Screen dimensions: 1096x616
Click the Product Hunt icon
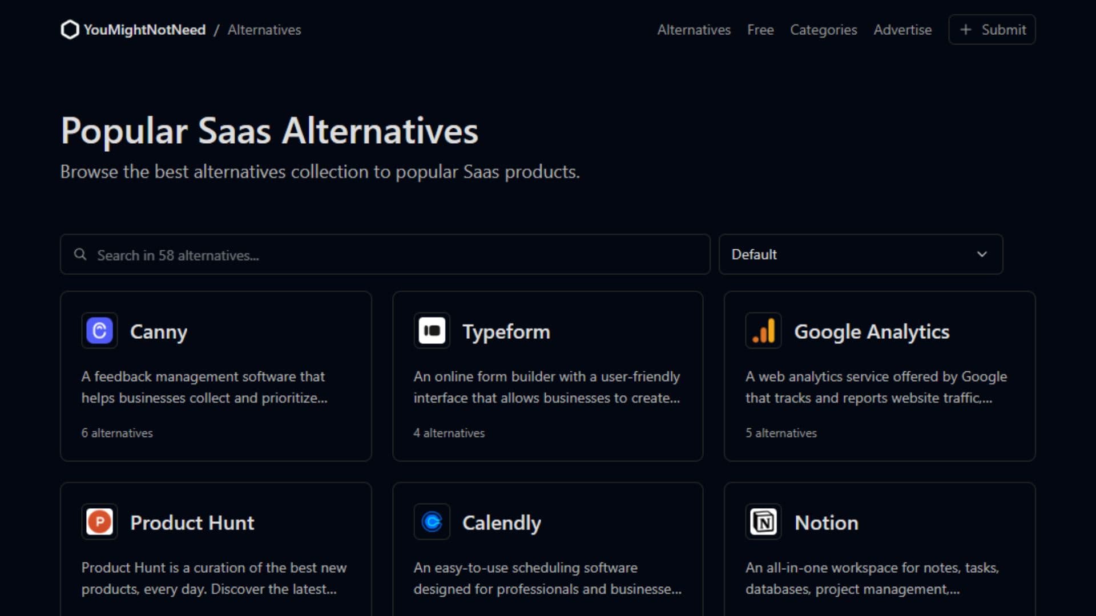pos(99,522)
